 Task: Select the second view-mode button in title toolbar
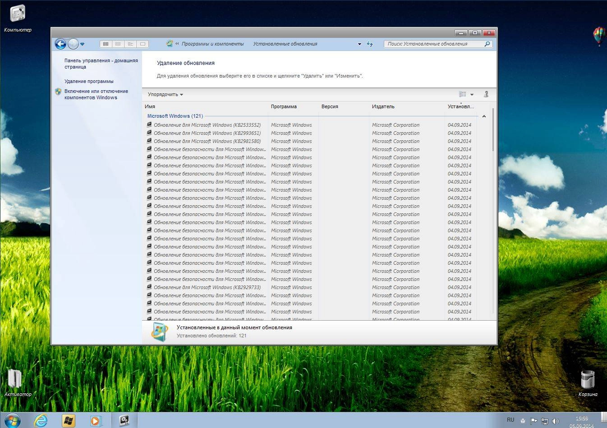click(x=118, y=44)
